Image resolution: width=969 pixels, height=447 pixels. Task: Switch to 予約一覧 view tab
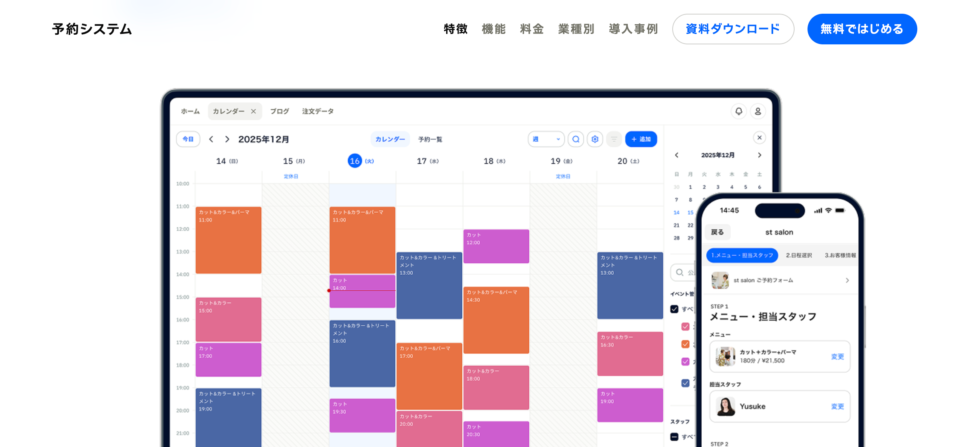coord(430,139)
